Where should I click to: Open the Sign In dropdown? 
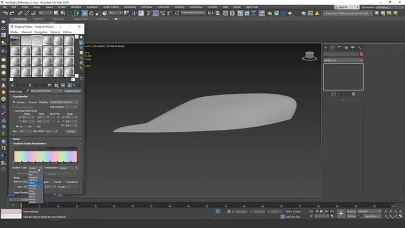(x=347, y=7)
